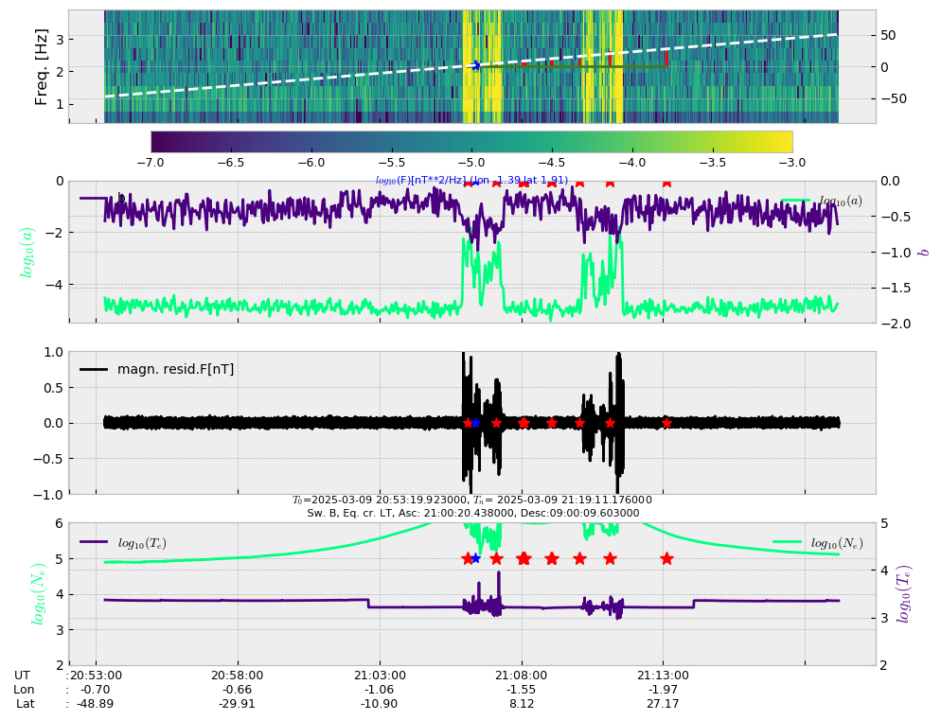Click the green 'log10(Ne)' y-axis label
Image resolution: width=941 pixels, height=720 pixels.
click(x=39, y=594)
